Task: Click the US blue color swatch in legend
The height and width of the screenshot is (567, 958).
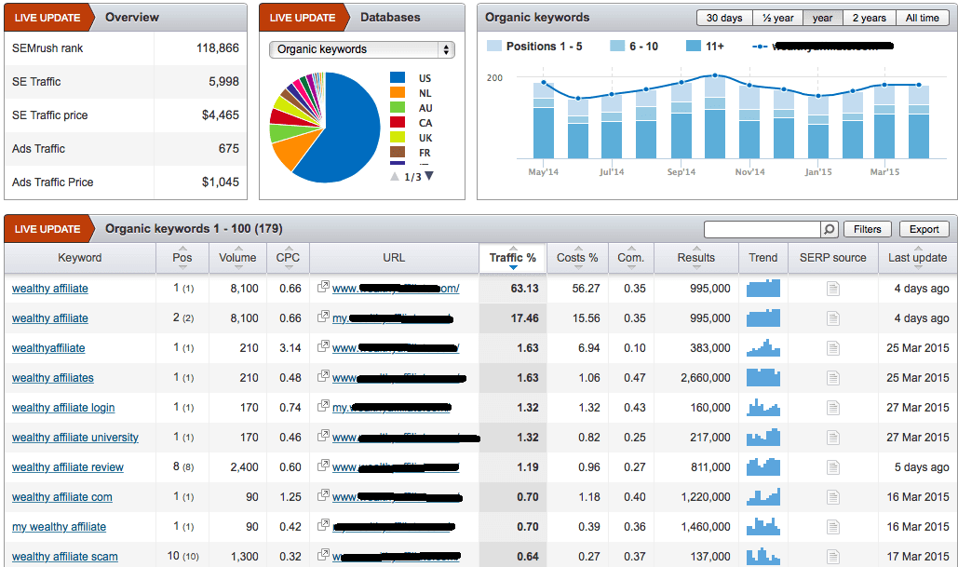Action: pyautogui.click(x=398, y=78)
